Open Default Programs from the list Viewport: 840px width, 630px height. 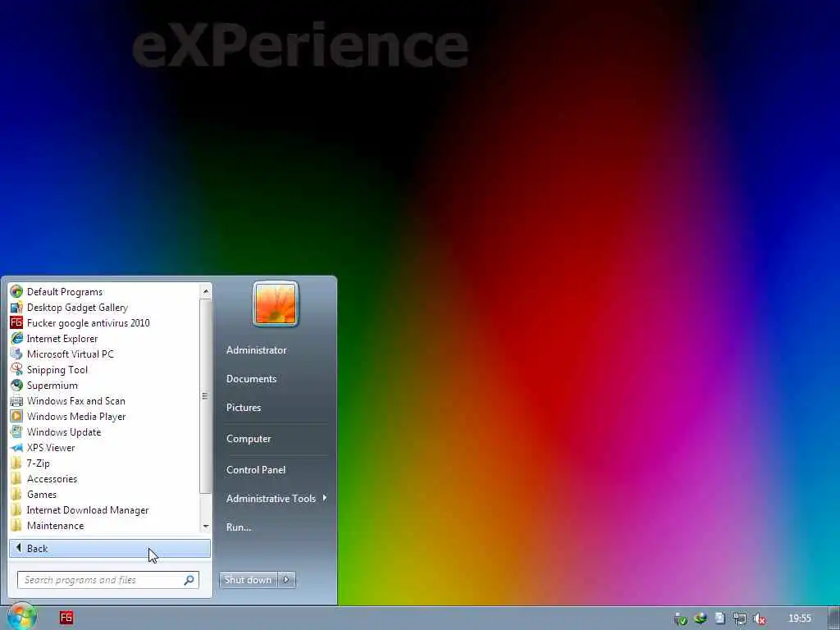(104, 292)
